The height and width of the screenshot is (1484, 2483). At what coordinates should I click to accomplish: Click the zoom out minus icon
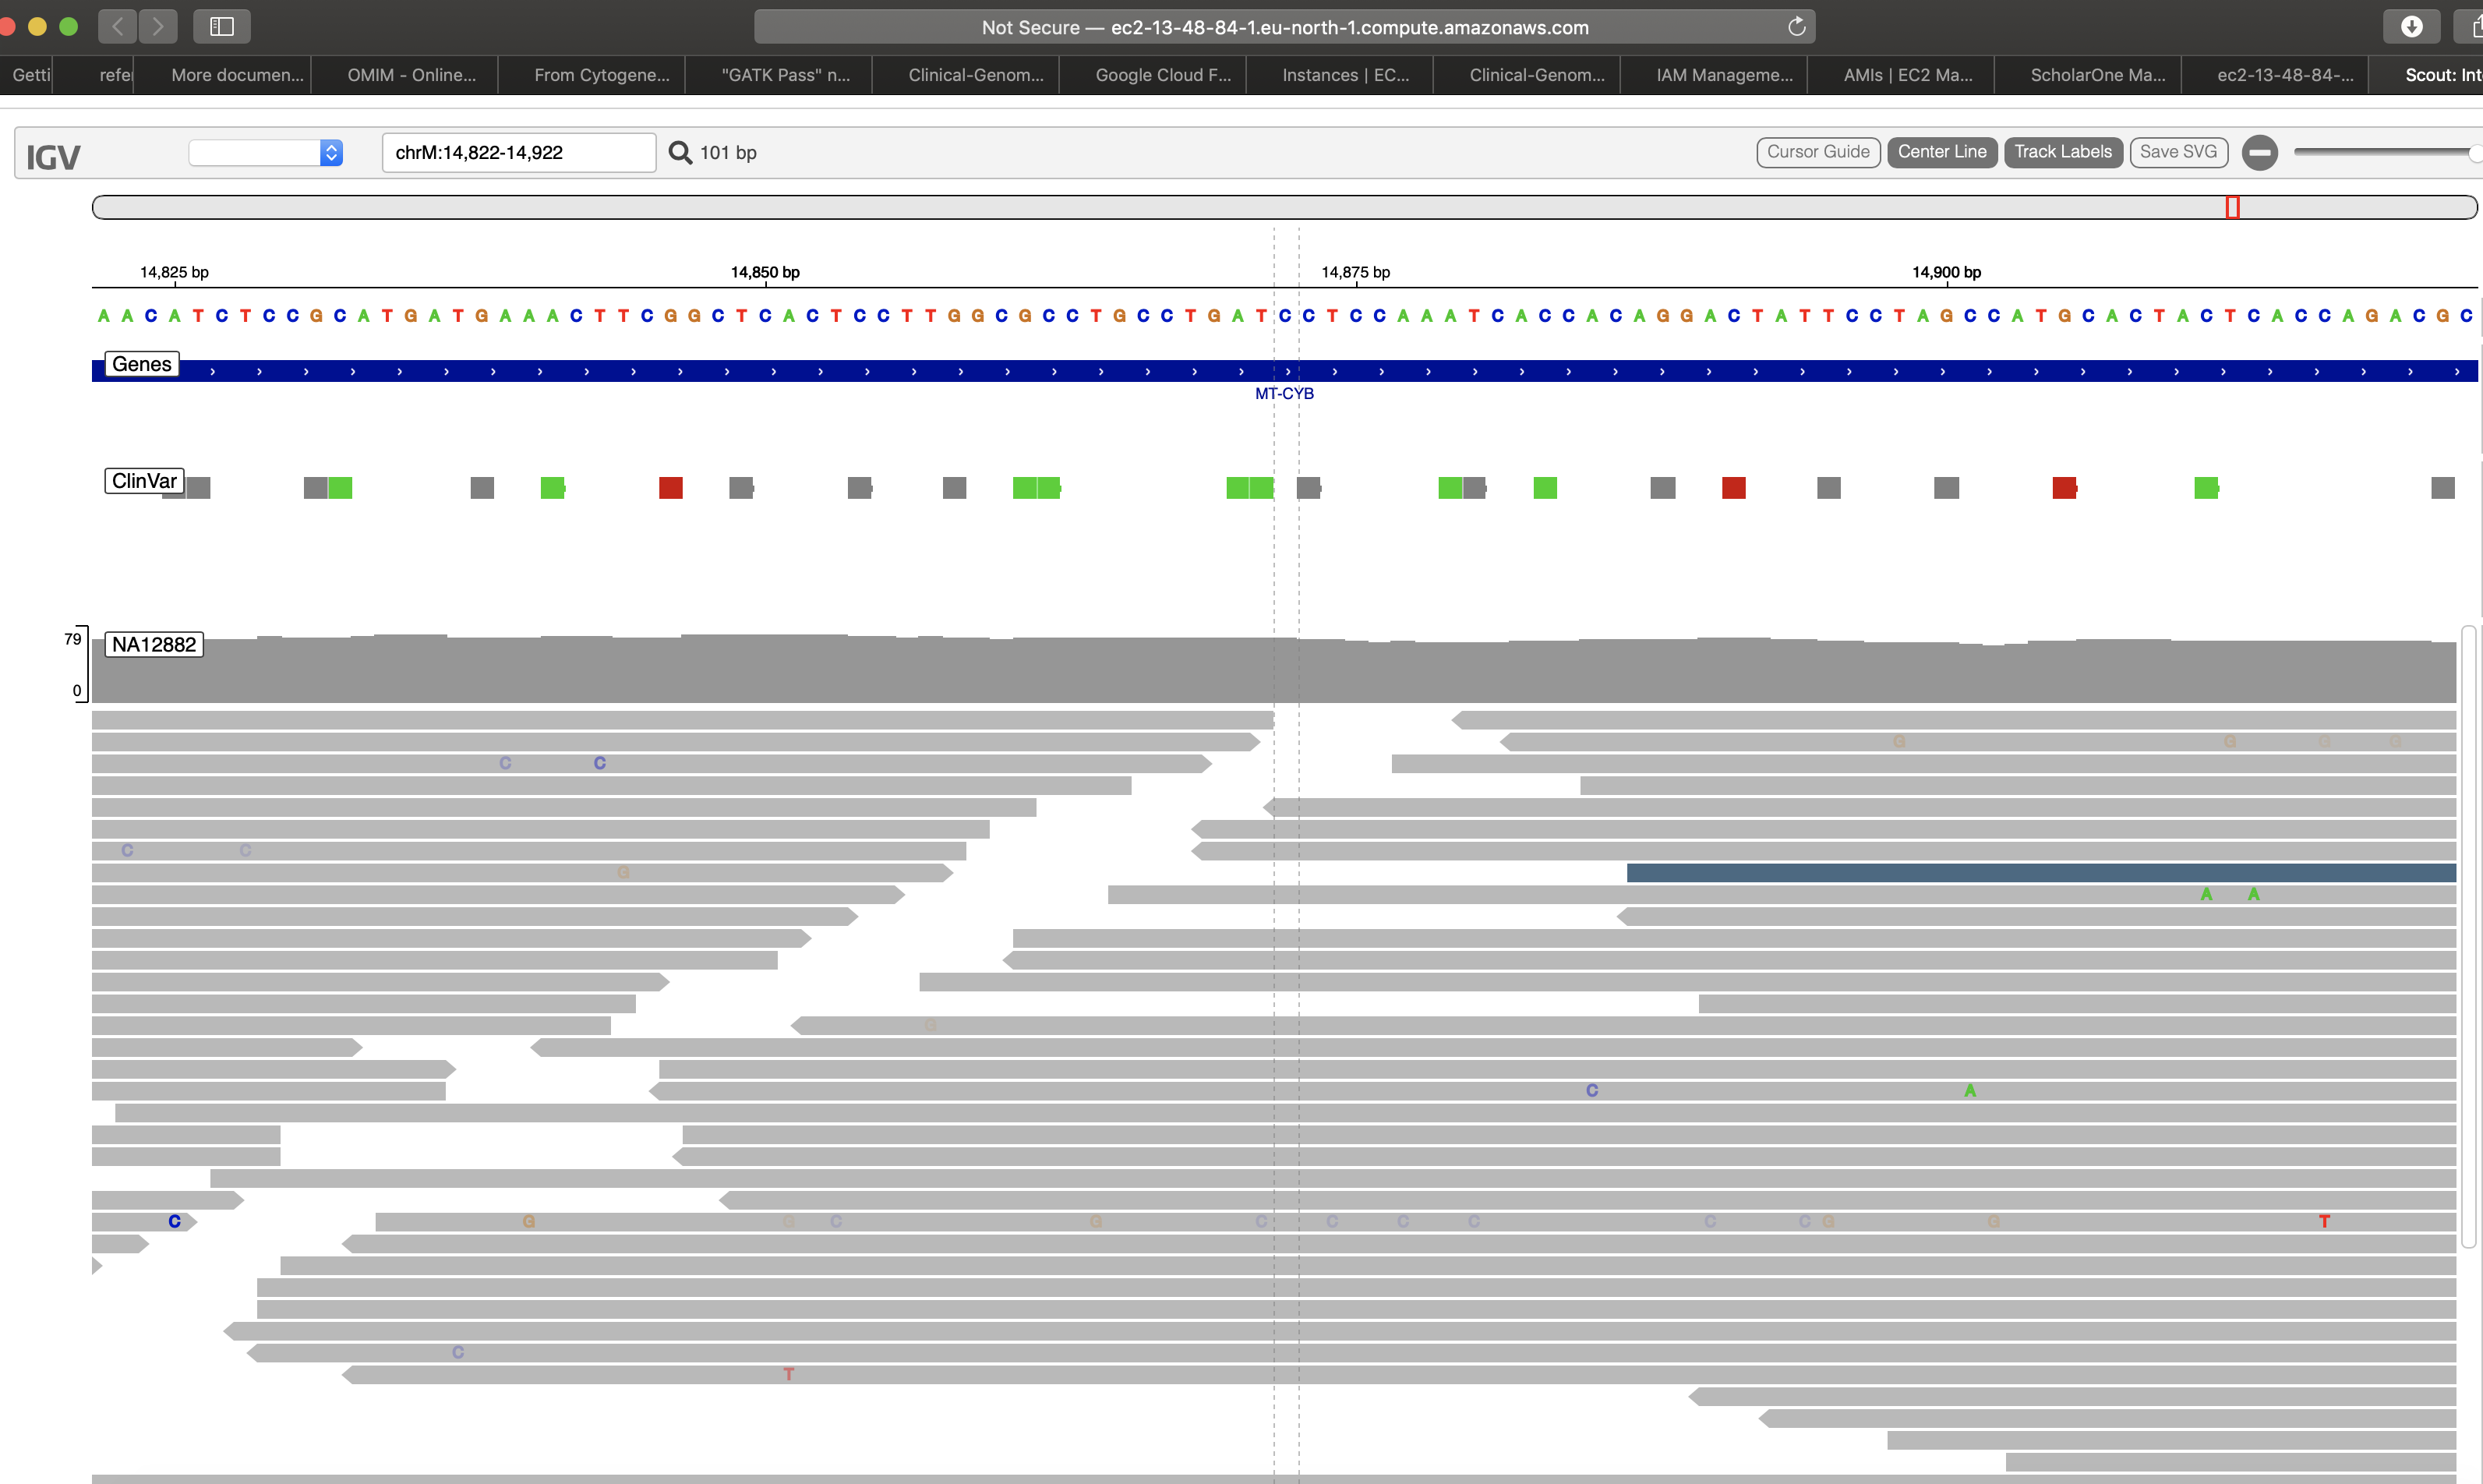click(2259, 152)
